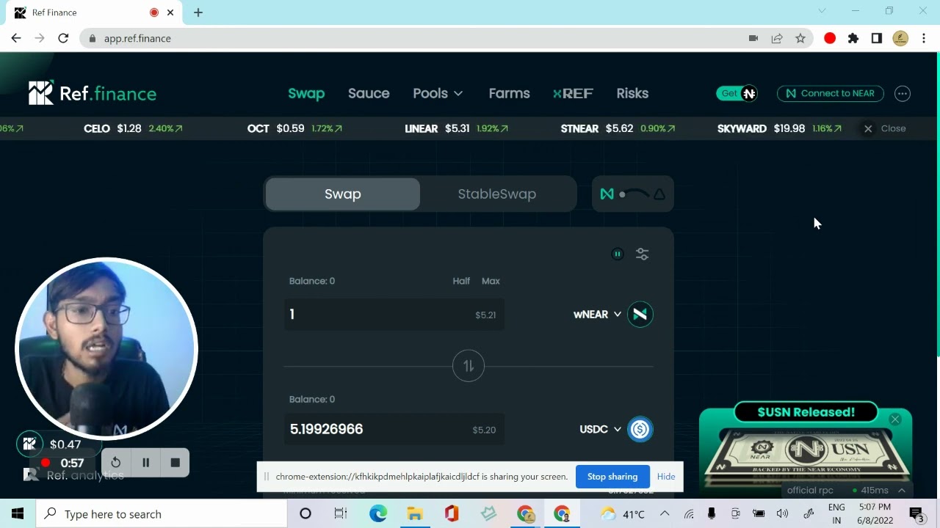The width and height of the screenshot is (940, 528).
Task: Open swap slippage settings icon
Action: (x=643, y=254)
